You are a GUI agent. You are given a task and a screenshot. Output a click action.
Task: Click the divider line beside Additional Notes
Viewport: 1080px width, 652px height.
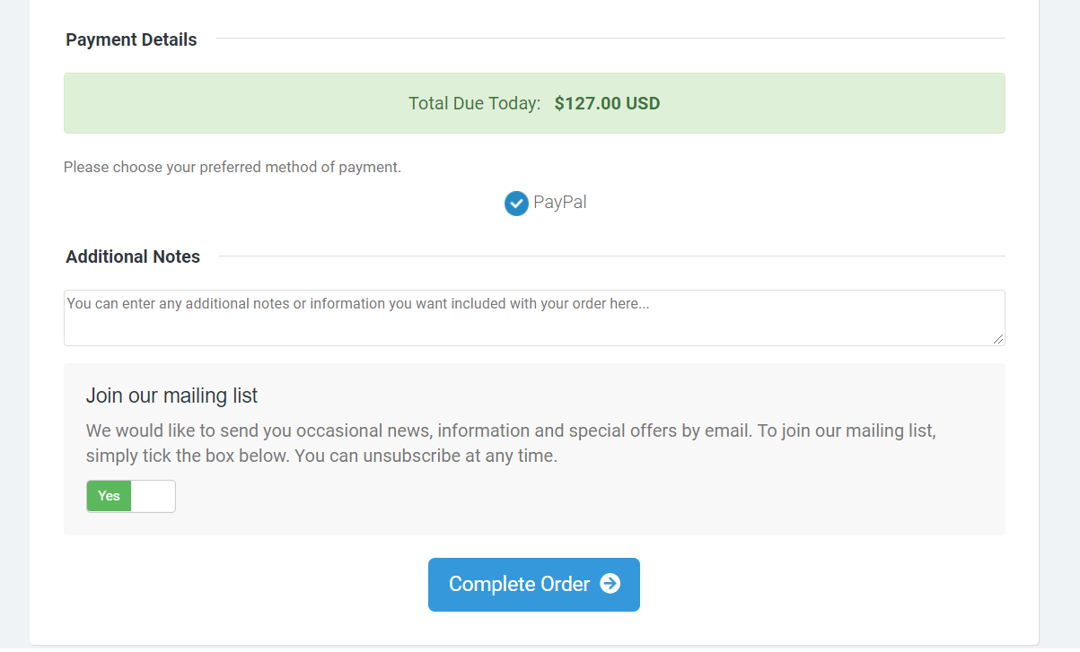pyautogui.click(x=612, y=256)
